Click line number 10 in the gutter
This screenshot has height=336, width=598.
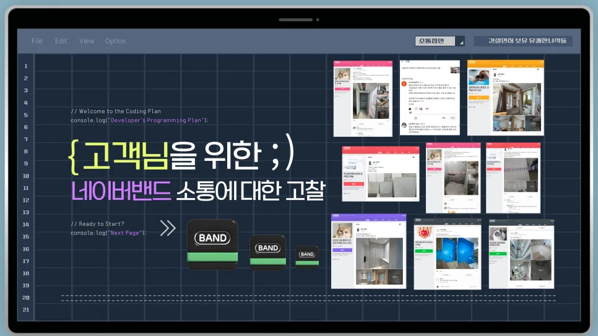coord(26,176)
